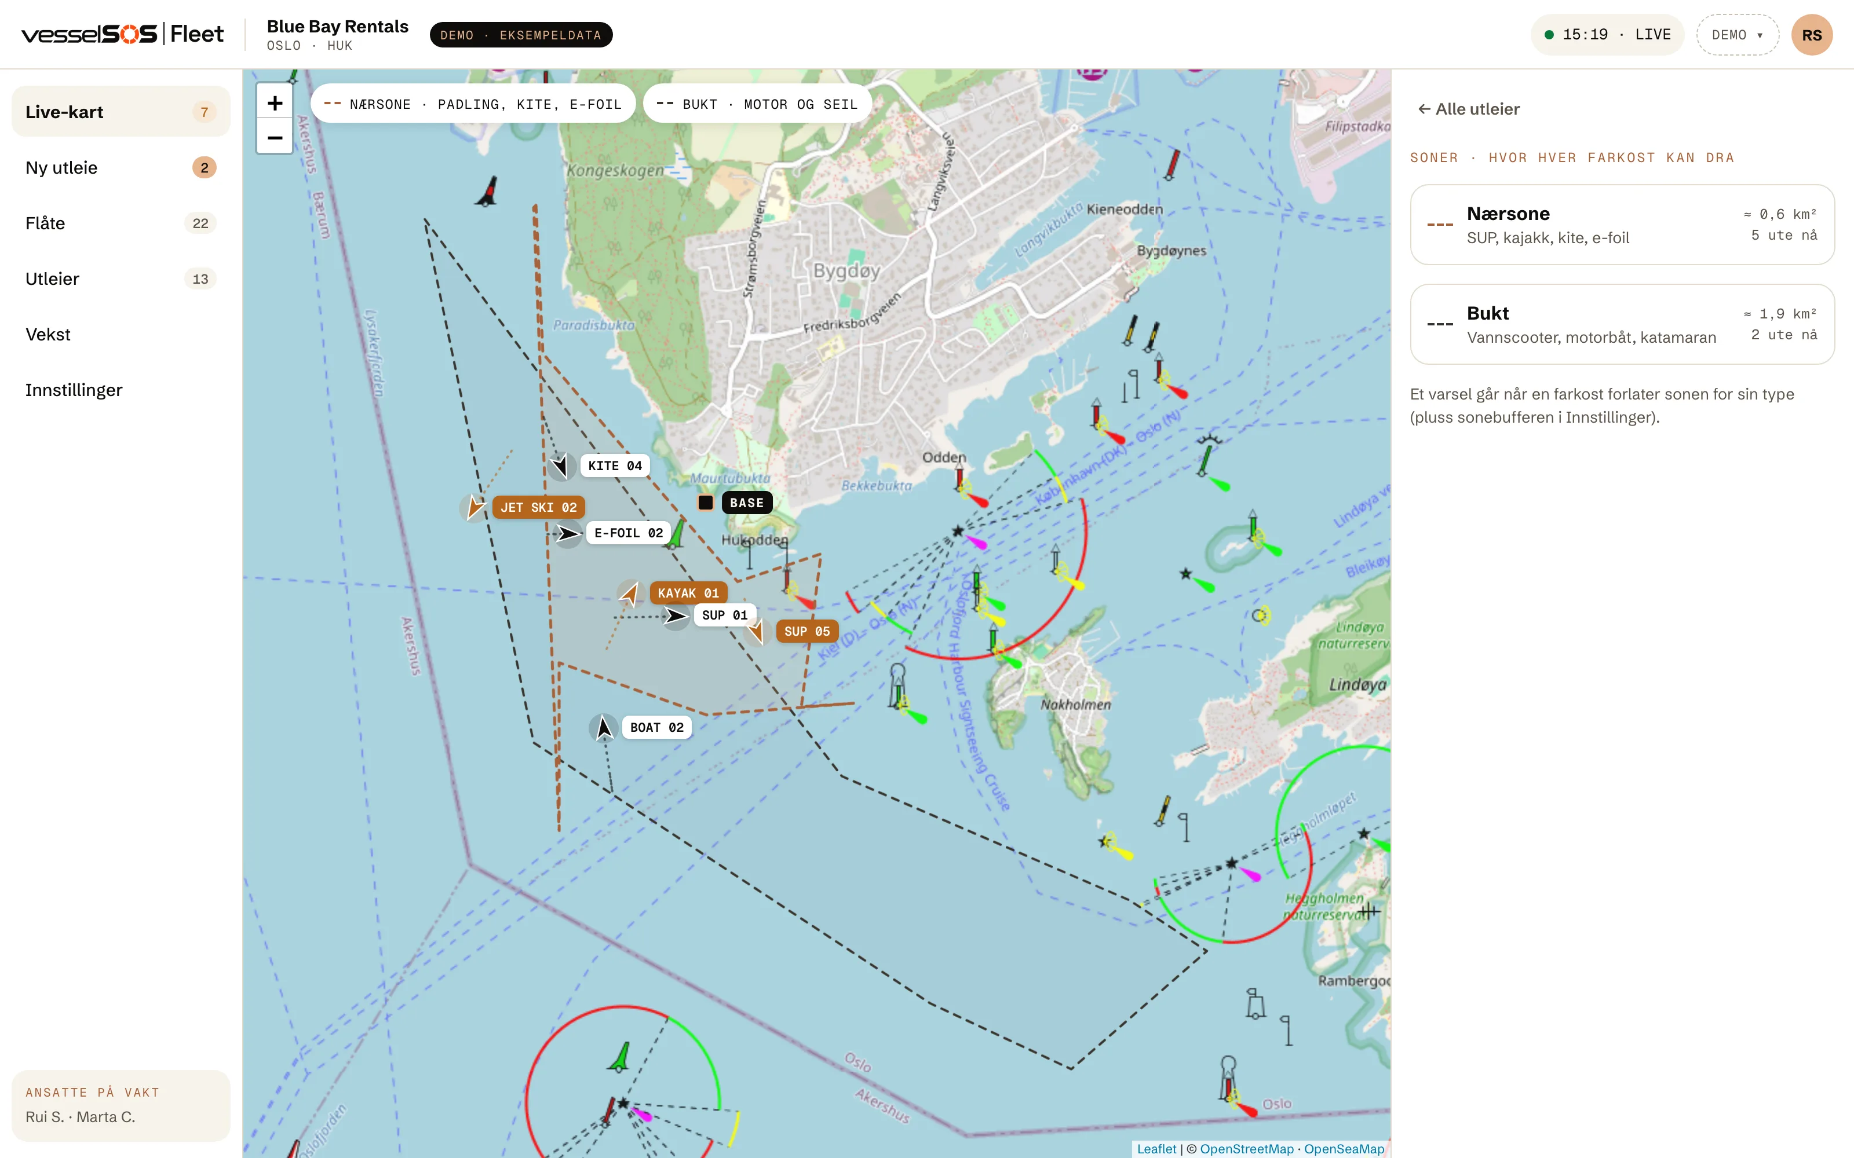1854x1158 pixels.
Task: Click the BASE label on map
Action: point(747,503)
